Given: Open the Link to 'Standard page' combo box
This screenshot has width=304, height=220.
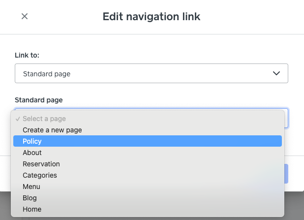Looking at the screenshot, I should [x=151, y=73].
